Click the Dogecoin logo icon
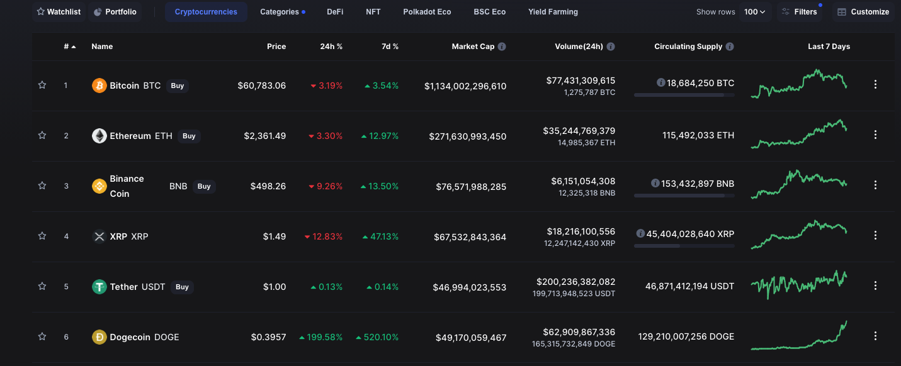Image resolution: width=901 pixels, height=366 pixels. click(99, 337)
